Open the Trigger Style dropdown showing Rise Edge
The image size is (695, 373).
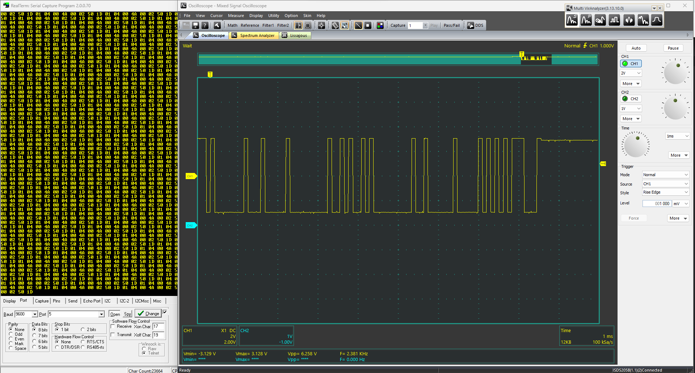(x=665, y=192)
